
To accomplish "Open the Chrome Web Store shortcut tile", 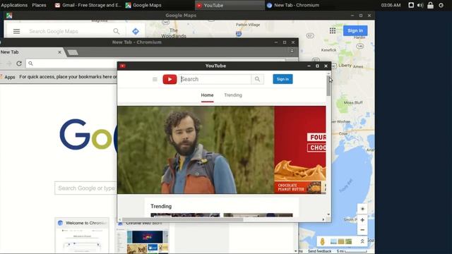I will click(x=143, y=237).
